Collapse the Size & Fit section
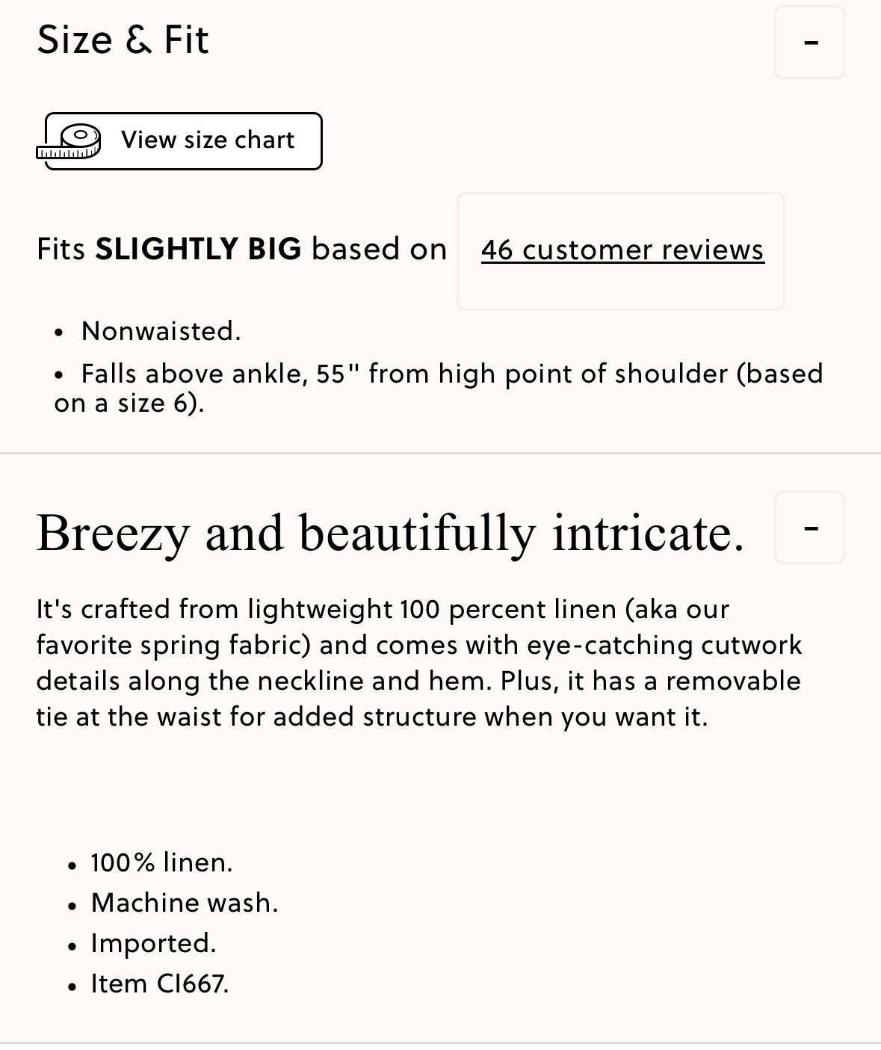 (809, 43)
